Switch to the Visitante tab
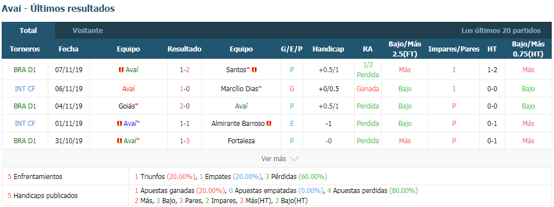The height and width of the screenshot is (207, 554). 88,31
